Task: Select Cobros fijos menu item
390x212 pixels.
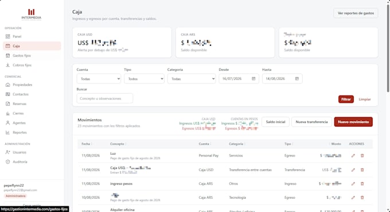Action: 32,65
